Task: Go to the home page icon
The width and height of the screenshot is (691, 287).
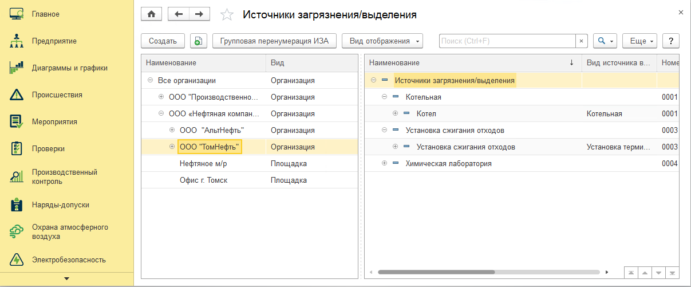Action: 152,14
